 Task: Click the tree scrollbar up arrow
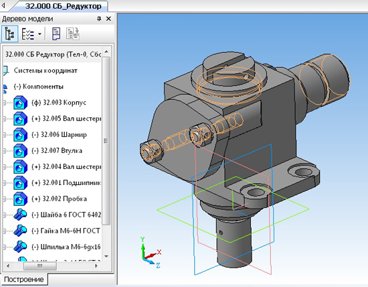(106, 51)
